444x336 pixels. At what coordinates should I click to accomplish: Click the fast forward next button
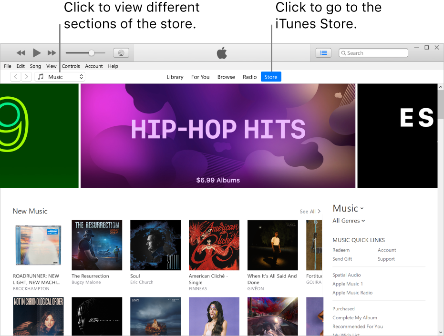[x=52, y=52]
